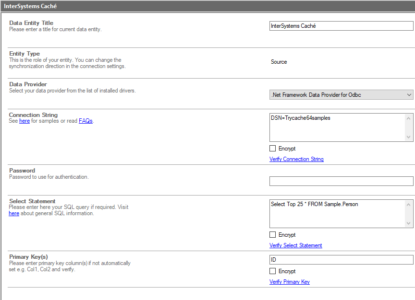Viewport: 415px width, 300px height.
Task: Click the Verify Primary Key link
Action: [x=289, y=282]
